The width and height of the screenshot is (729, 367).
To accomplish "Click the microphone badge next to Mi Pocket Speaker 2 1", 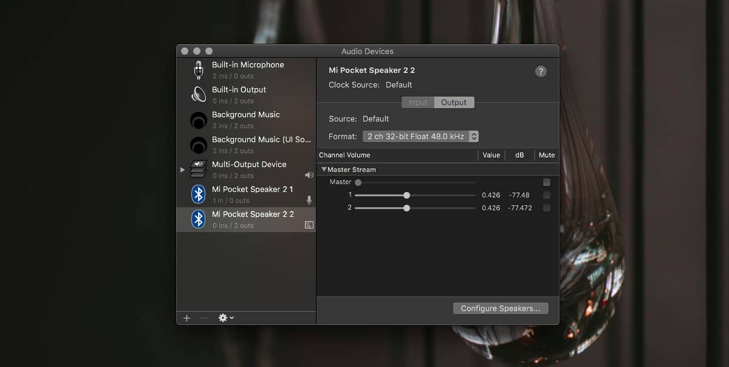I will pyautogui.click(x=309, y=199).
